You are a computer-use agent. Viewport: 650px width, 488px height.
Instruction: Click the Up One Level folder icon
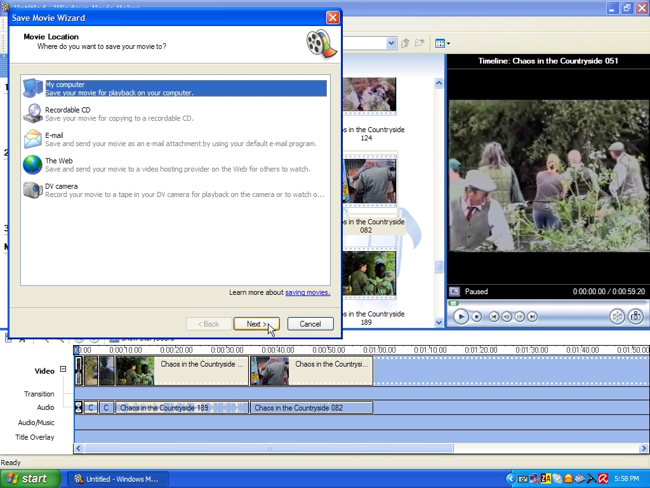[406, 44]
